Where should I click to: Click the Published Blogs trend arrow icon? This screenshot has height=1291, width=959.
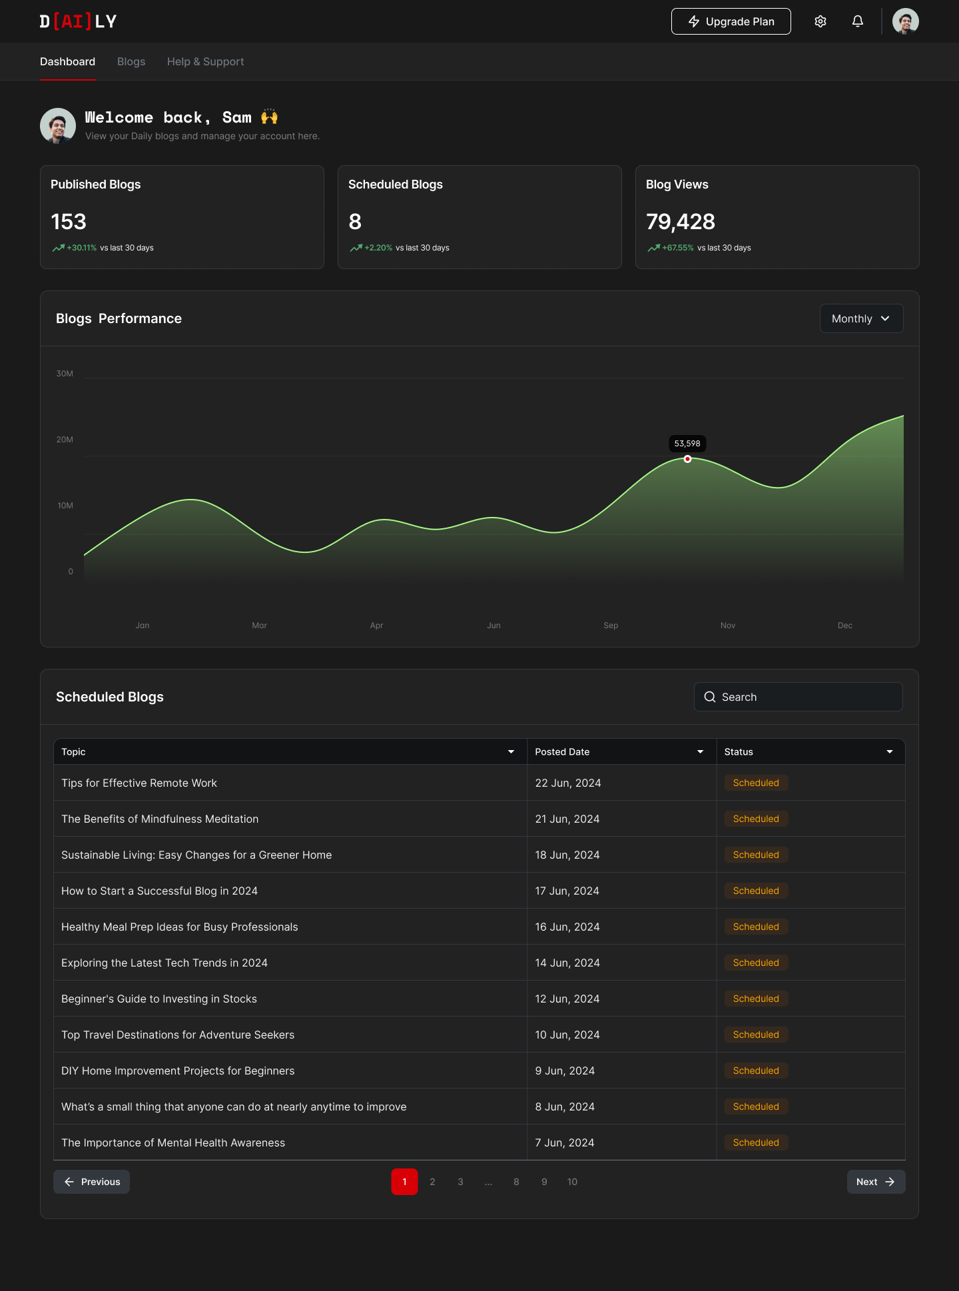[x=58, y=248]
